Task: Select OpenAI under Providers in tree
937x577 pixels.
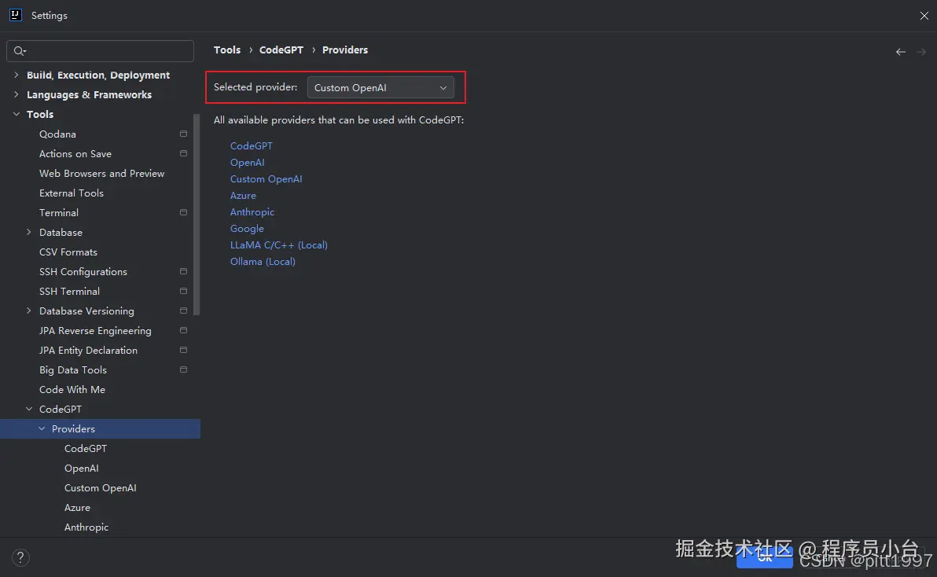Action: pyautogui.click(x=81, y=469)
